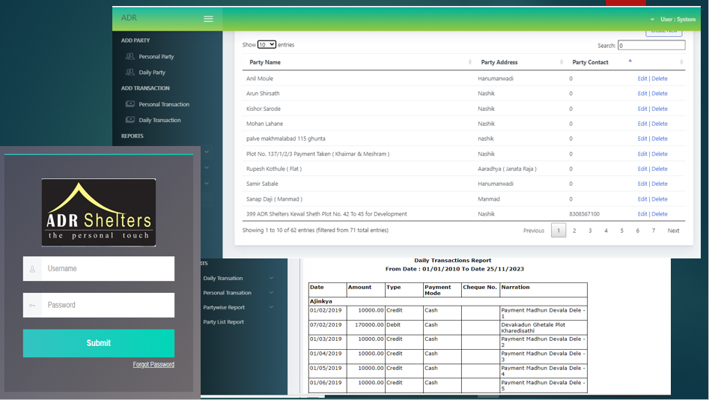This screenshot has height=400, width=709.
Task: Sort by Party Name column arrows
Action: point(470,62)
